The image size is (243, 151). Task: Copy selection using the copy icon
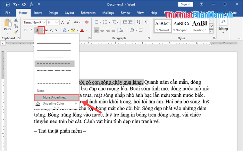16,26
